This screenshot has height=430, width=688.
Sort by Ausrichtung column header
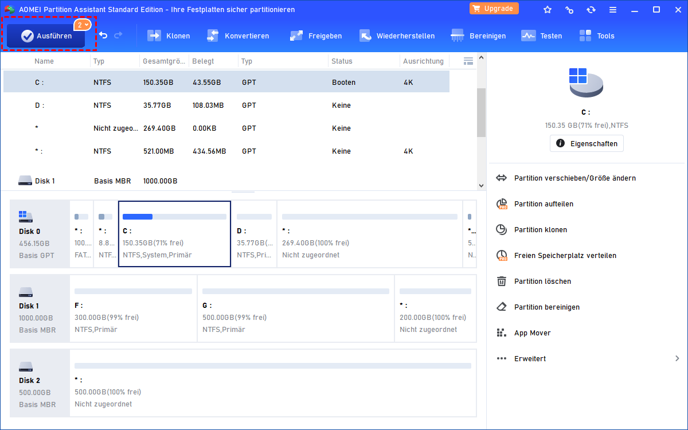coord(423,61)
